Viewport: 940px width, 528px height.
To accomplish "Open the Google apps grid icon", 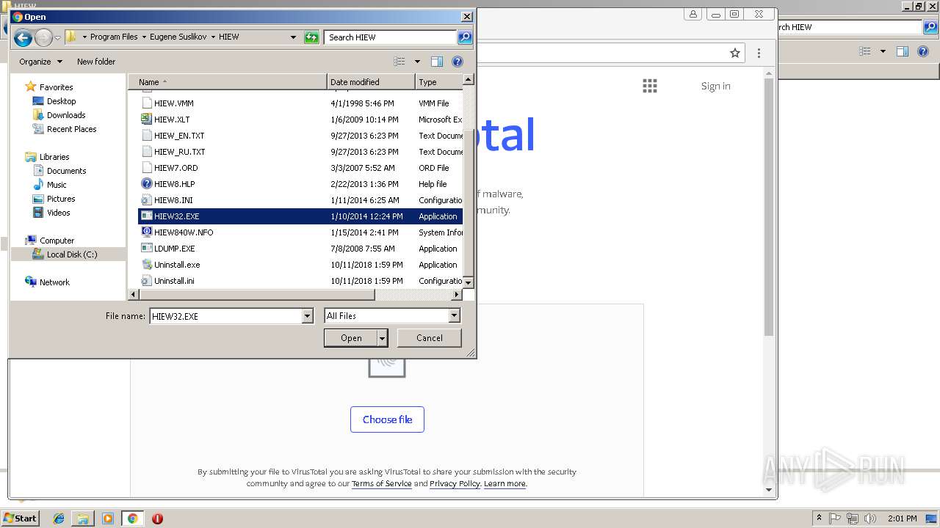I will (x=650, y=86).
